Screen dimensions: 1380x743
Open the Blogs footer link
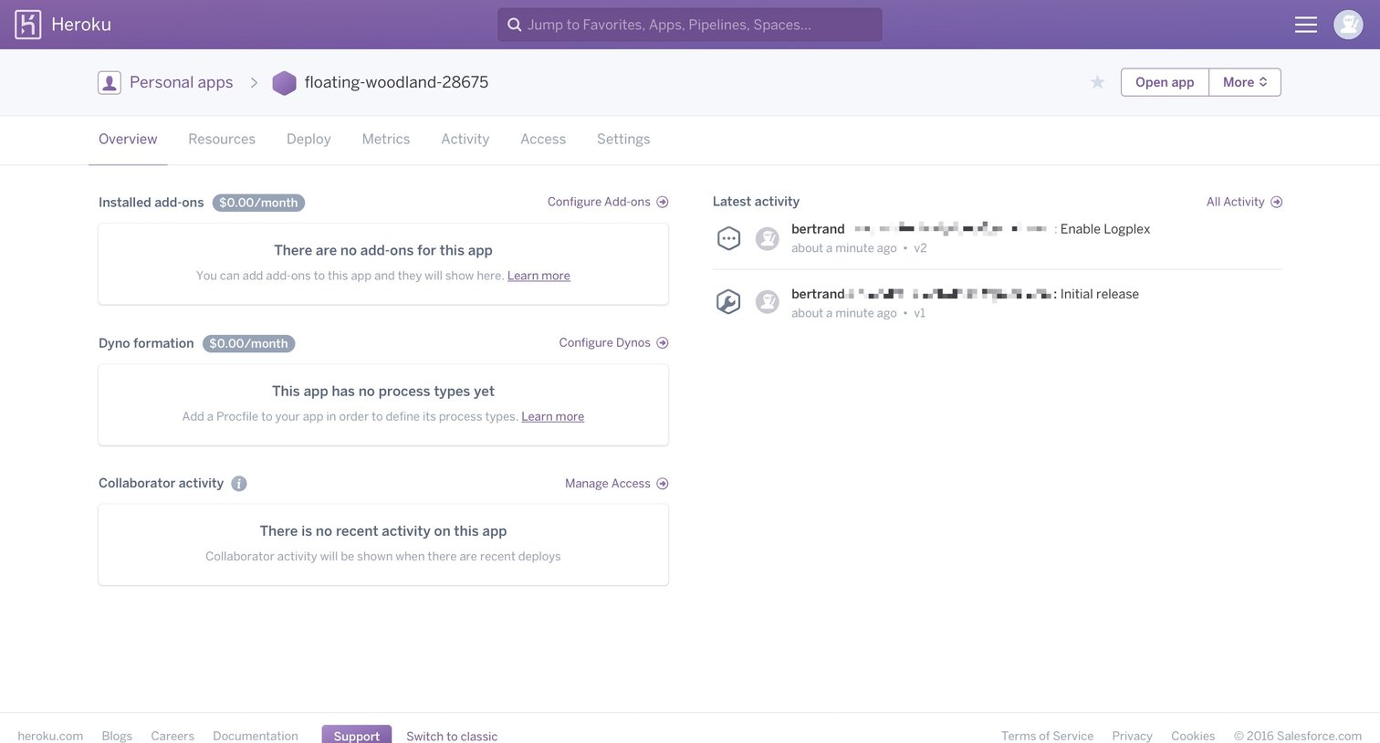pos(117,736)
